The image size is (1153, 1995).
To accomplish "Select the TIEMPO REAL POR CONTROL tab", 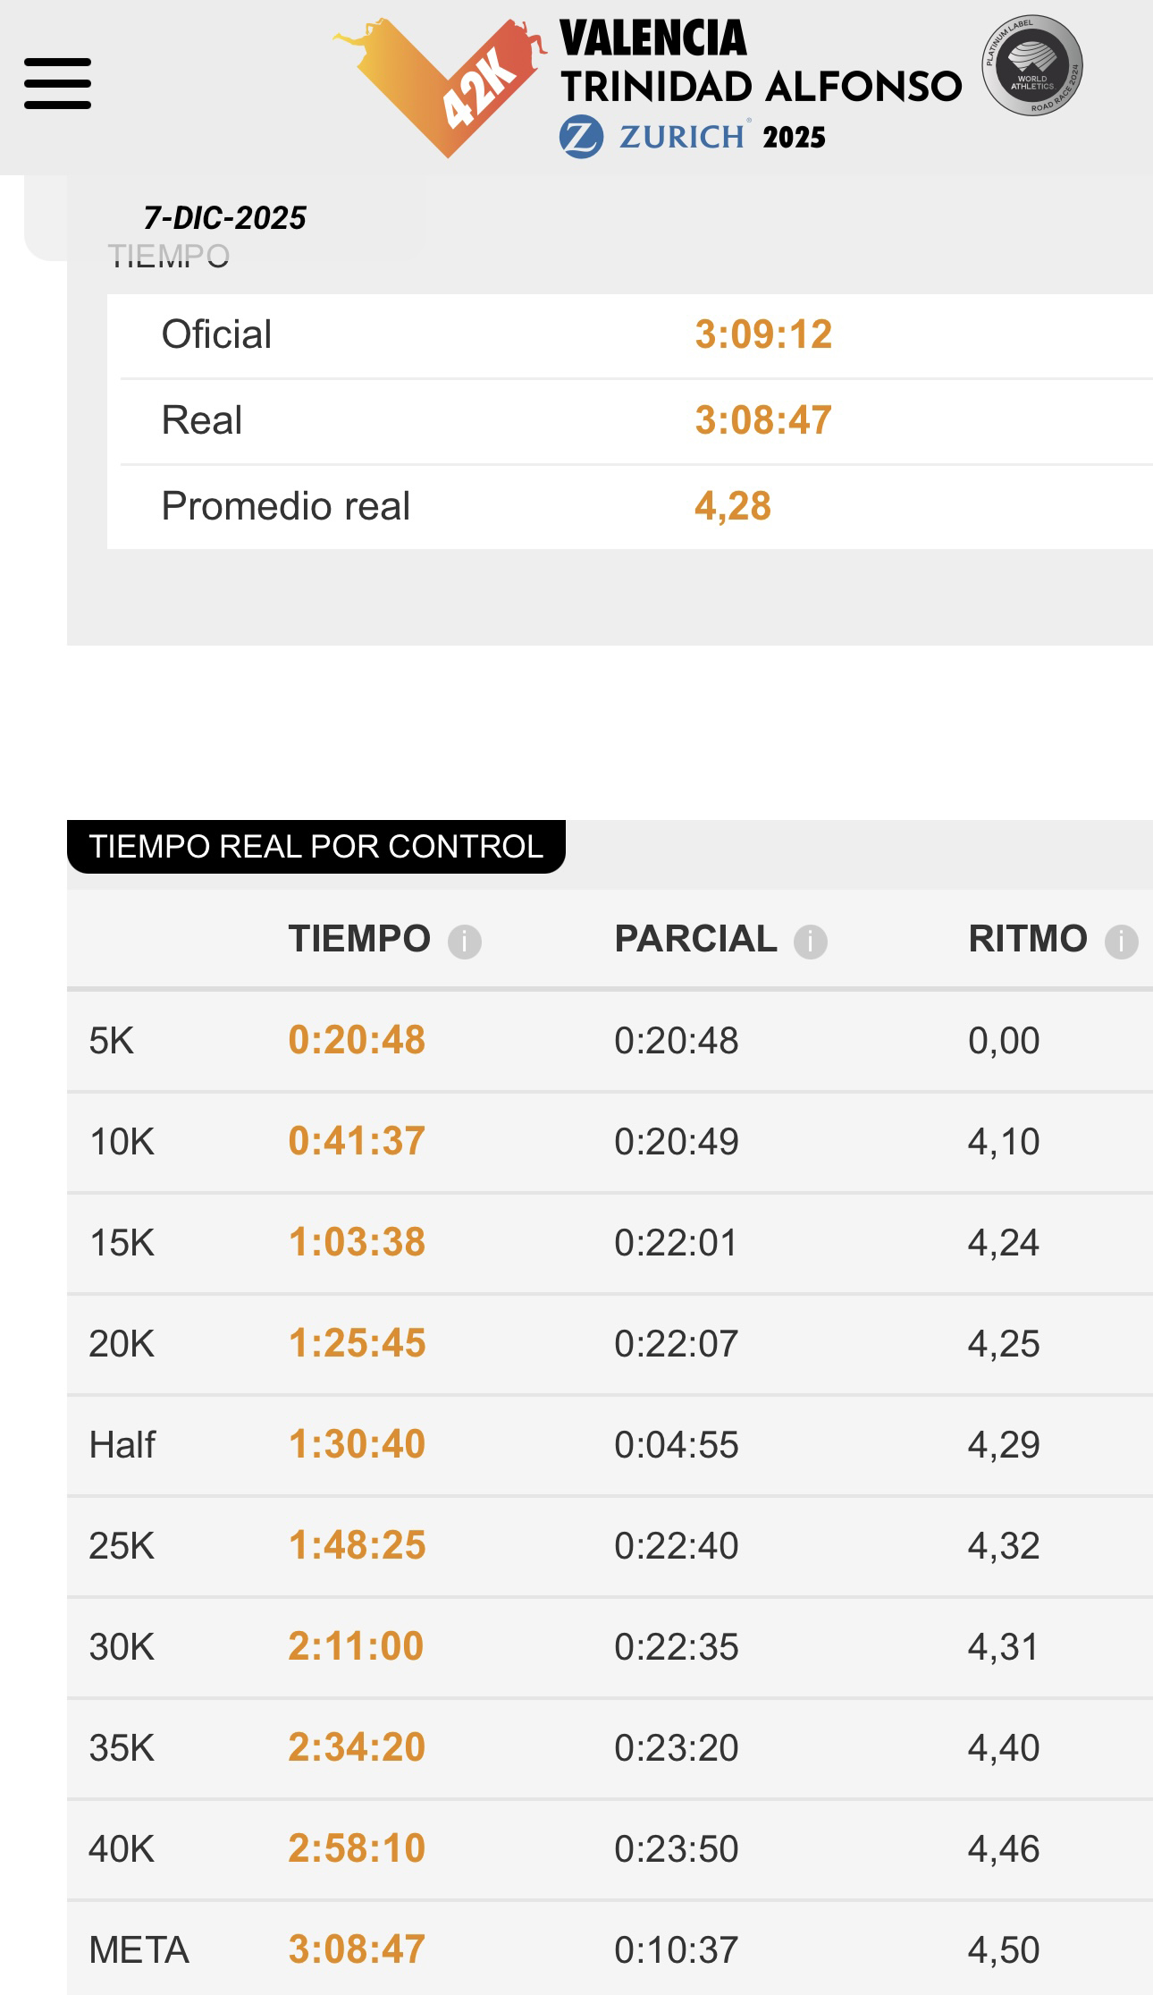I will [x=316, y=847].
